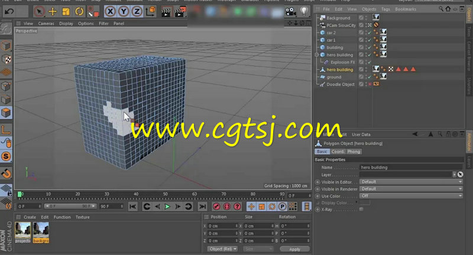Switch to Points mode
The width and height of the screenshot is (473, 255).
pyautogui.click(x=6, y=86)
